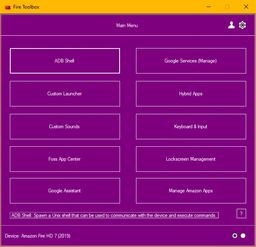Select the first page indicator dot
Screen dimensions: 256x247
click(x=235, y=235)
